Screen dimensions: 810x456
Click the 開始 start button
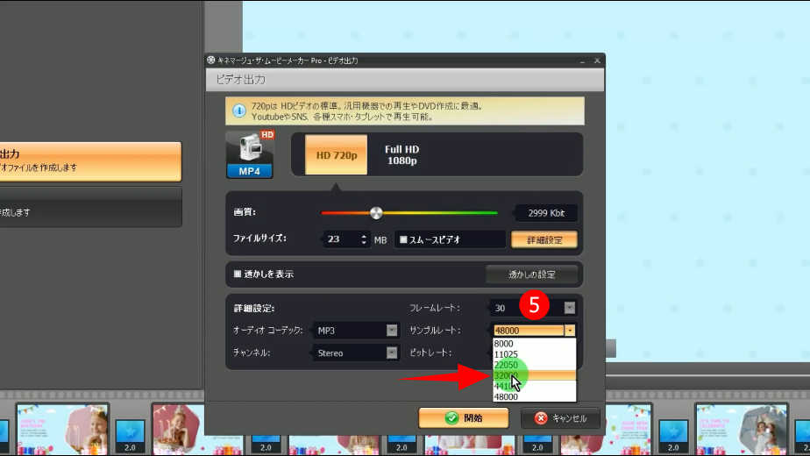463,418
